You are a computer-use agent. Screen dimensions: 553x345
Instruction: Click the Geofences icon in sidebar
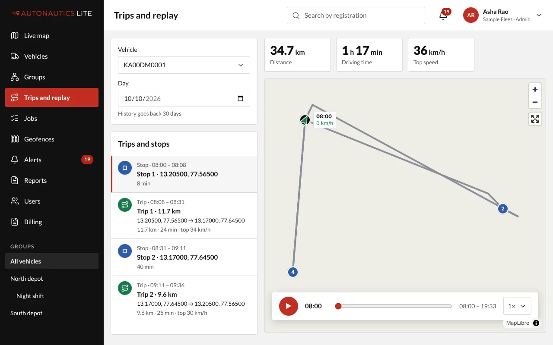point(15,139)
